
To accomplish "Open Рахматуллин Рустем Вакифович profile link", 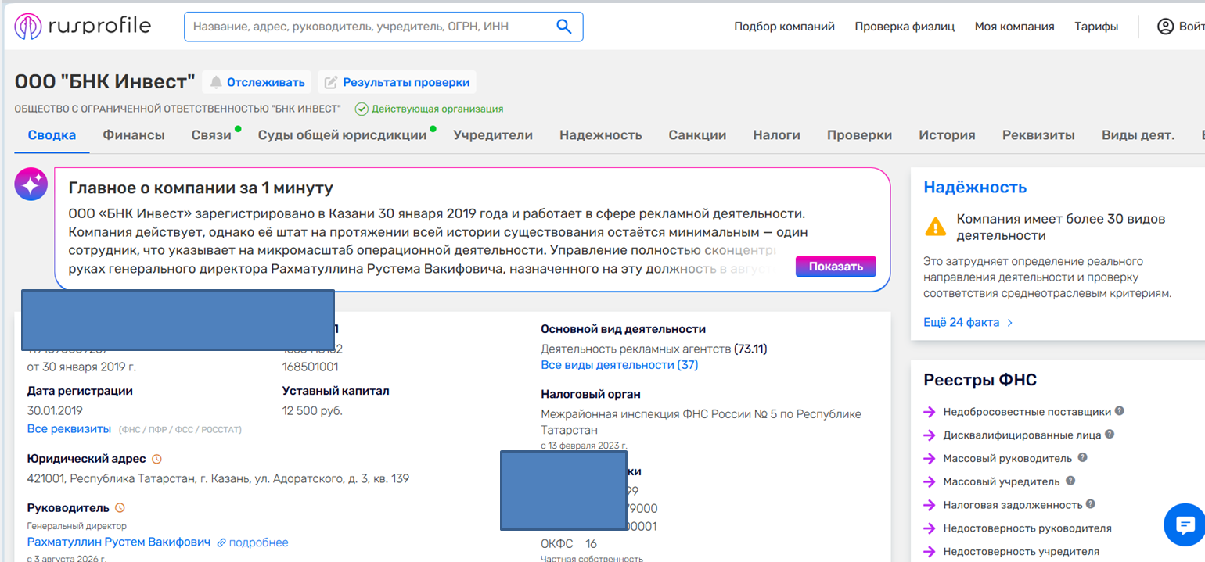I will [x=119, y=542].
